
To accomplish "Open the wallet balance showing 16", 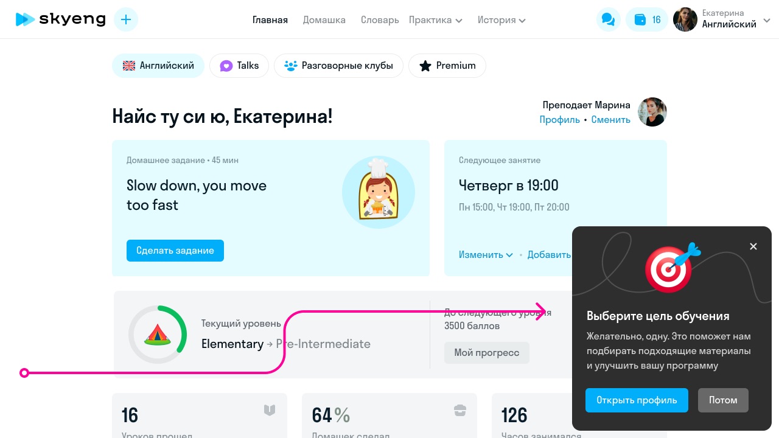I will pyautogui.click(x=647, y=19).
